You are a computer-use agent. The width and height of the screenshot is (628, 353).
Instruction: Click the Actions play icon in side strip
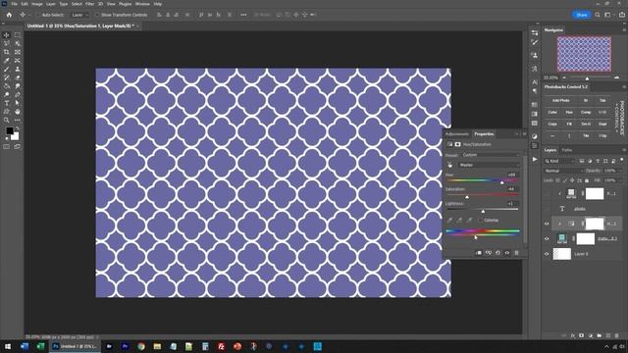point(535,159)
